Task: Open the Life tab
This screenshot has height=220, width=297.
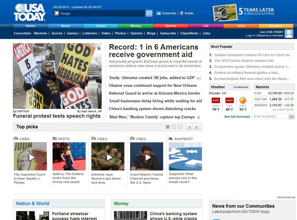Action: tap(206, 26)
